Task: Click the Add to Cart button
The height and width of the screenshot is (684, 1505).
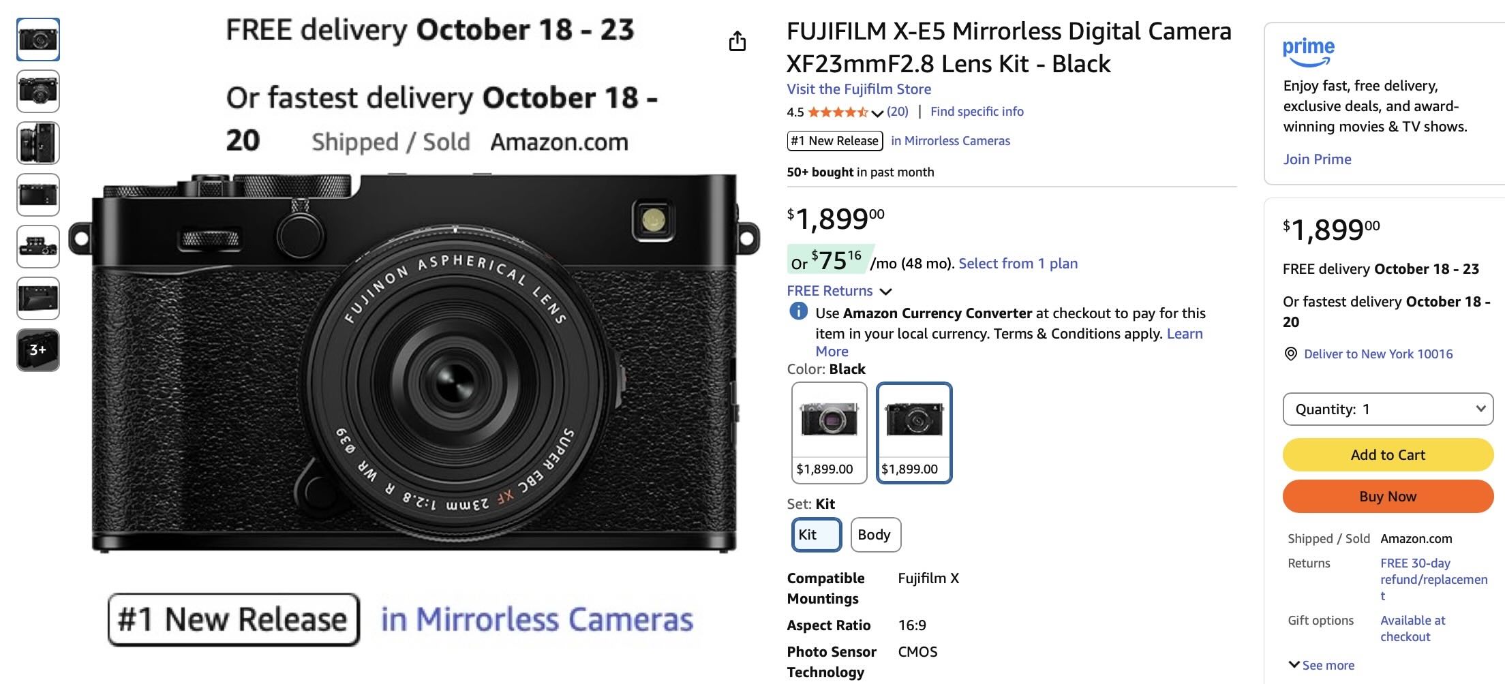Action: [1387, 454]
